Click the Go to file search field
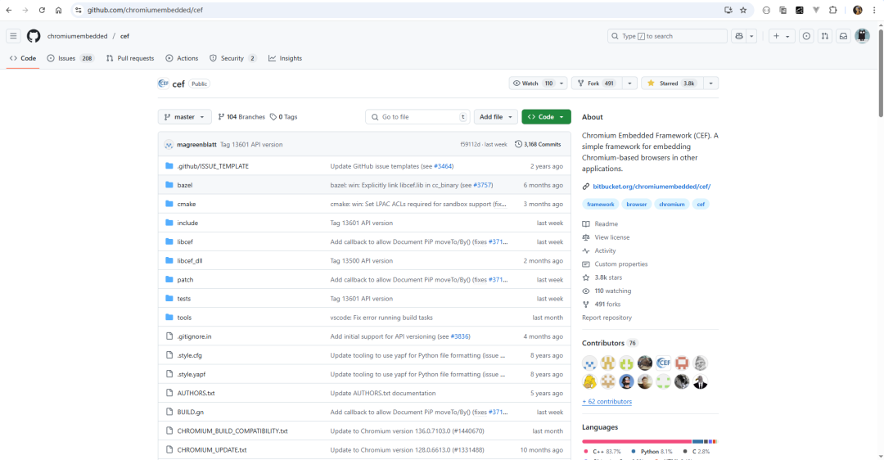884x460 pixels. coord(417,117)
